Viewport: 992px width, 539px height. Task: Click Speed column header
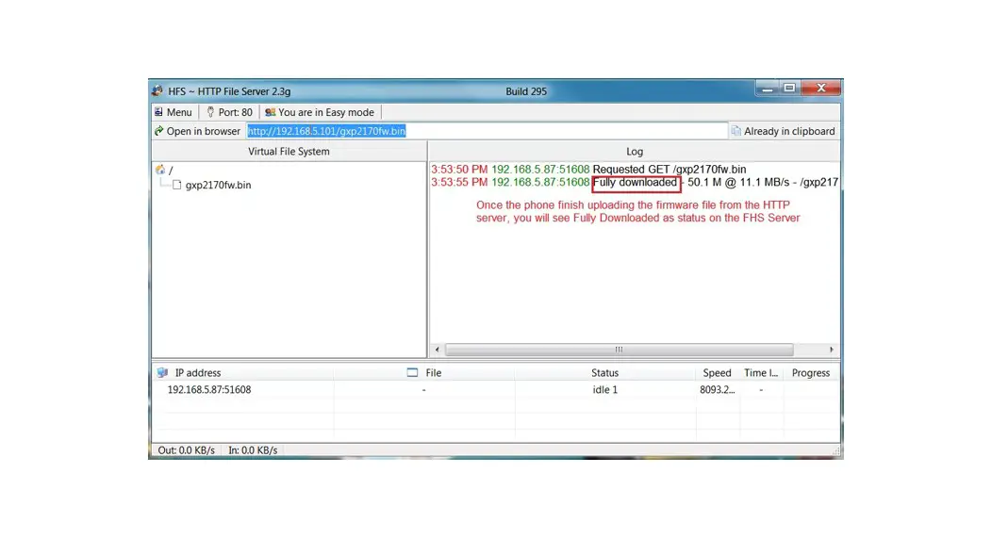click(717, 373)
